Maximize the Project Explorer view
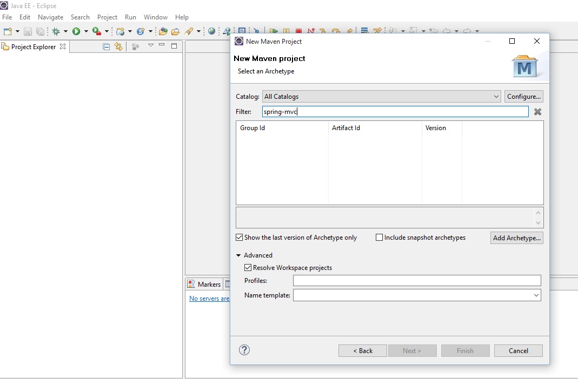Image resolution: width=578 pixels, height=379 pixels. coord(174,46)
